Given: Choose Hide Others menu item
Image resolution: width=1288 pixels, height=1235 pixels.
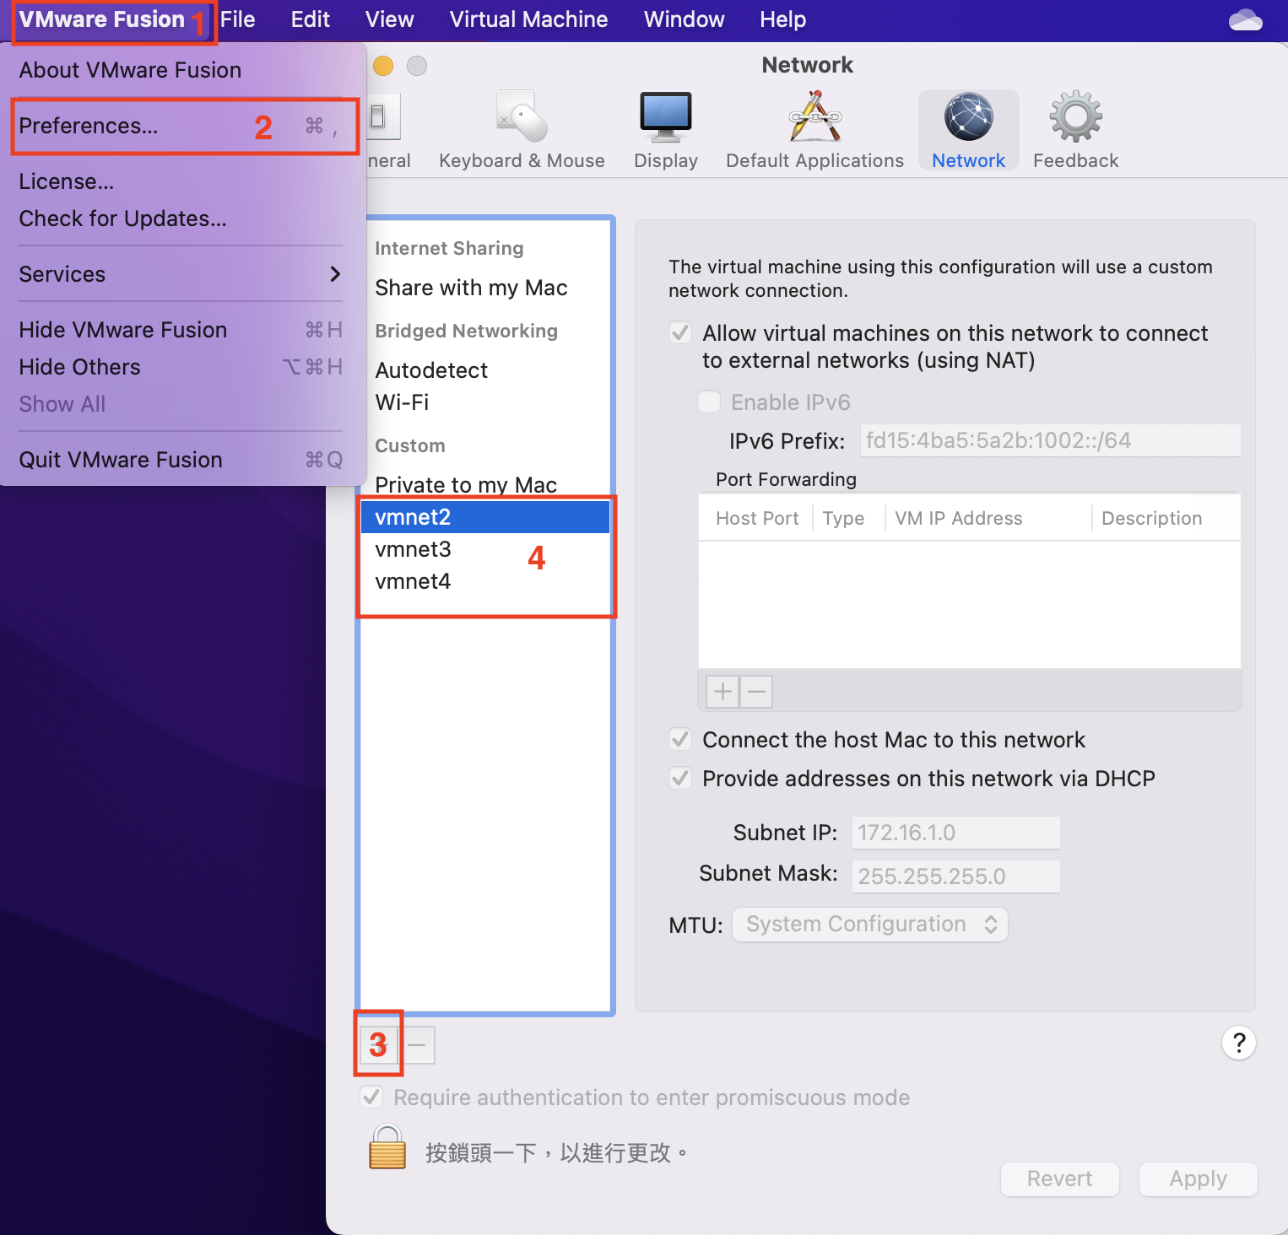Looking at the screenshot, I should tap(181, 367).
